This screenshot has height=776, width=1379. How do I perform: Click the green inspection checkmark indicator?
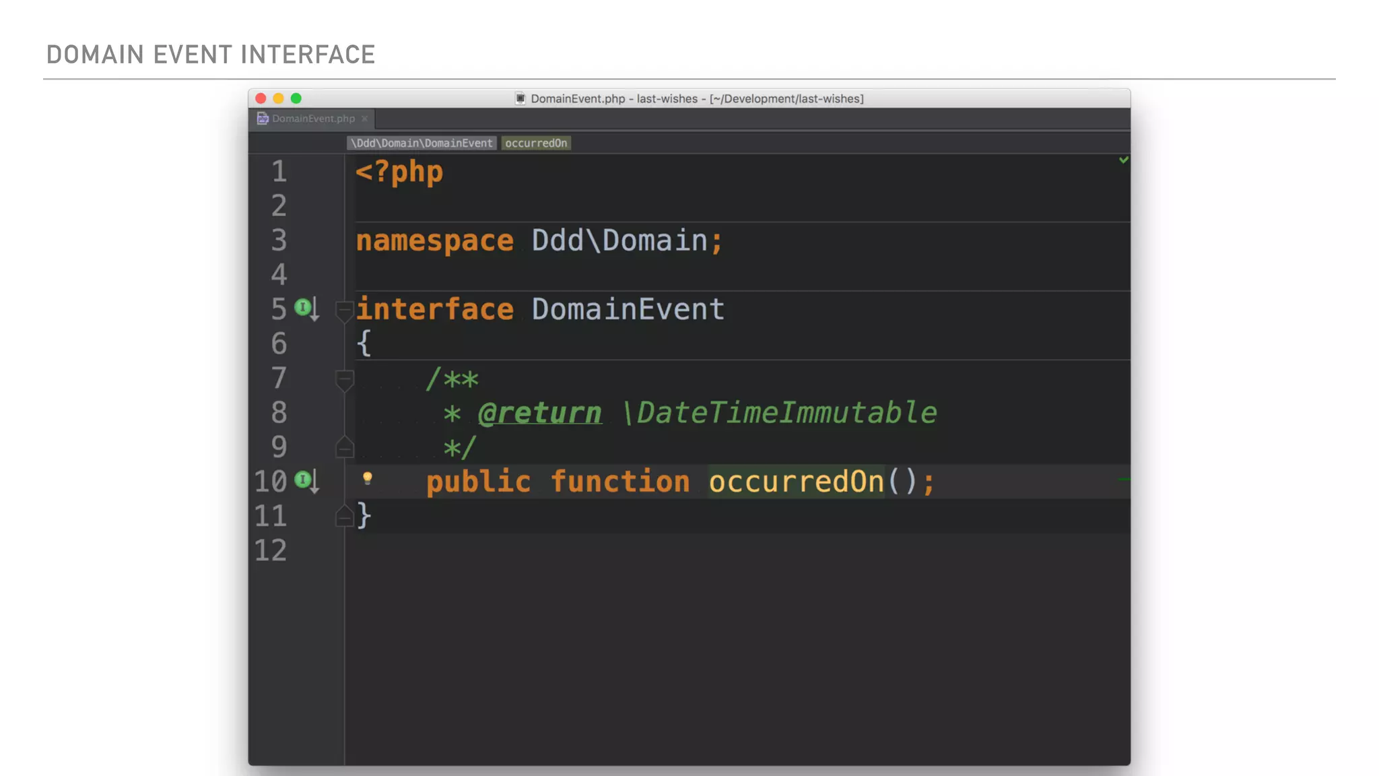1123,160
